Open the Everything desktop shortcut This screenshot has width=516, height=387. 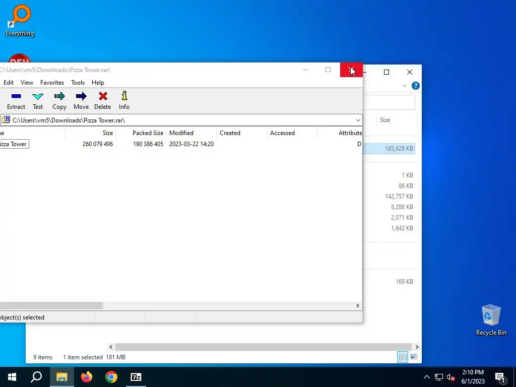pos(20,20)
